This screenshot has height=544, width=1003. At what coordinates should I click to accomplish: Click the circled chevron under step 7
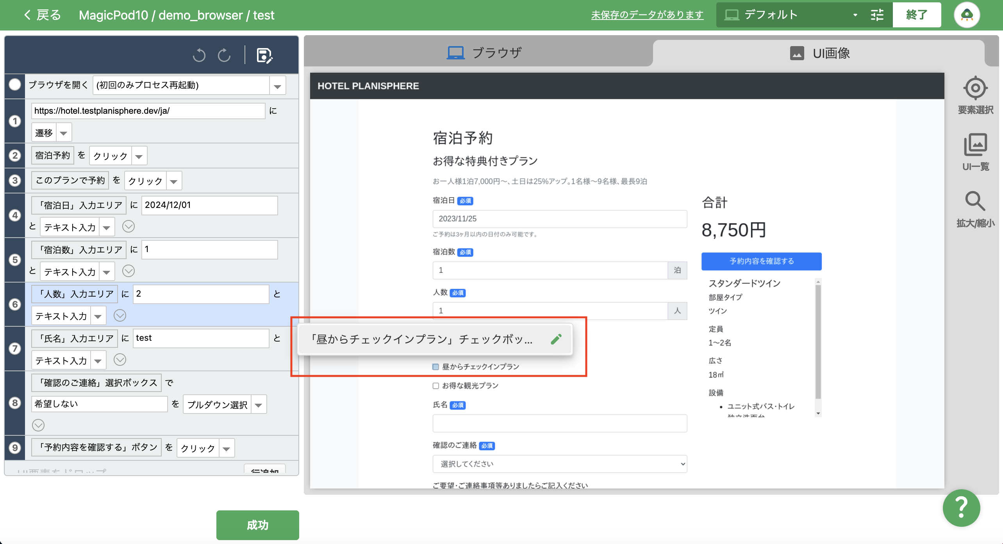click(x=120, y=360)
